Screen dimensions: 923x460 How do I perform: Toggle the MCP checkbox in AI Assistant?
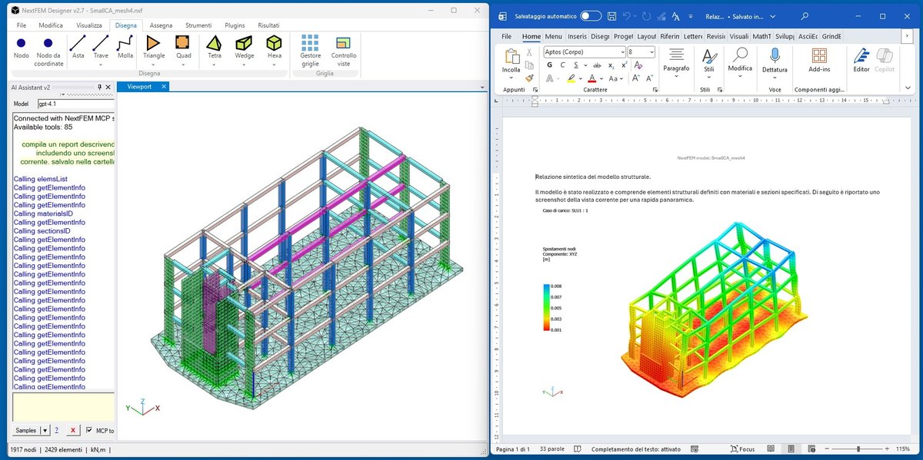(x=89, y=431)
